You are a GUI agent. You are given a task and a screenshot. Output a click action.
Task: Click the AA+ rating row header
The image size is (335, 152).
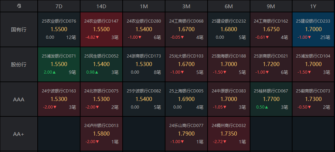pos(18,134)
